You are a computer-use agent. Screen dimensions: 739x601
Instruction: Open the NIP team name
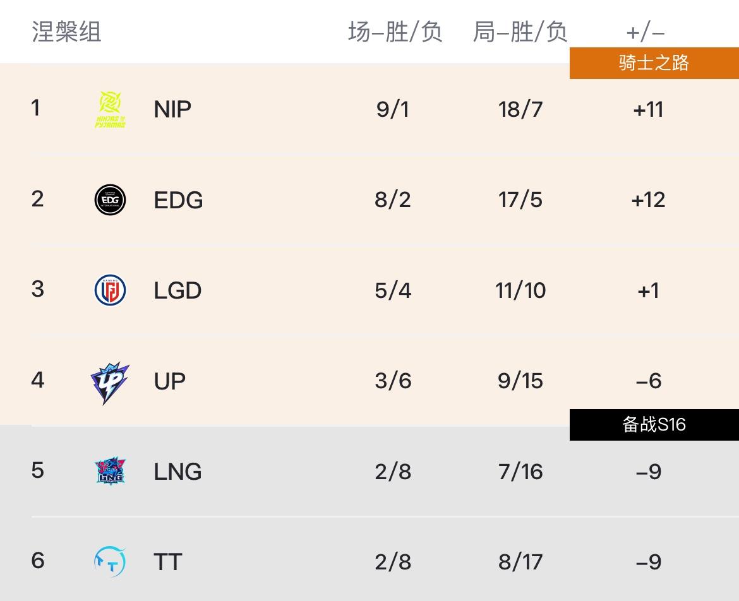(x=172, y=110)
